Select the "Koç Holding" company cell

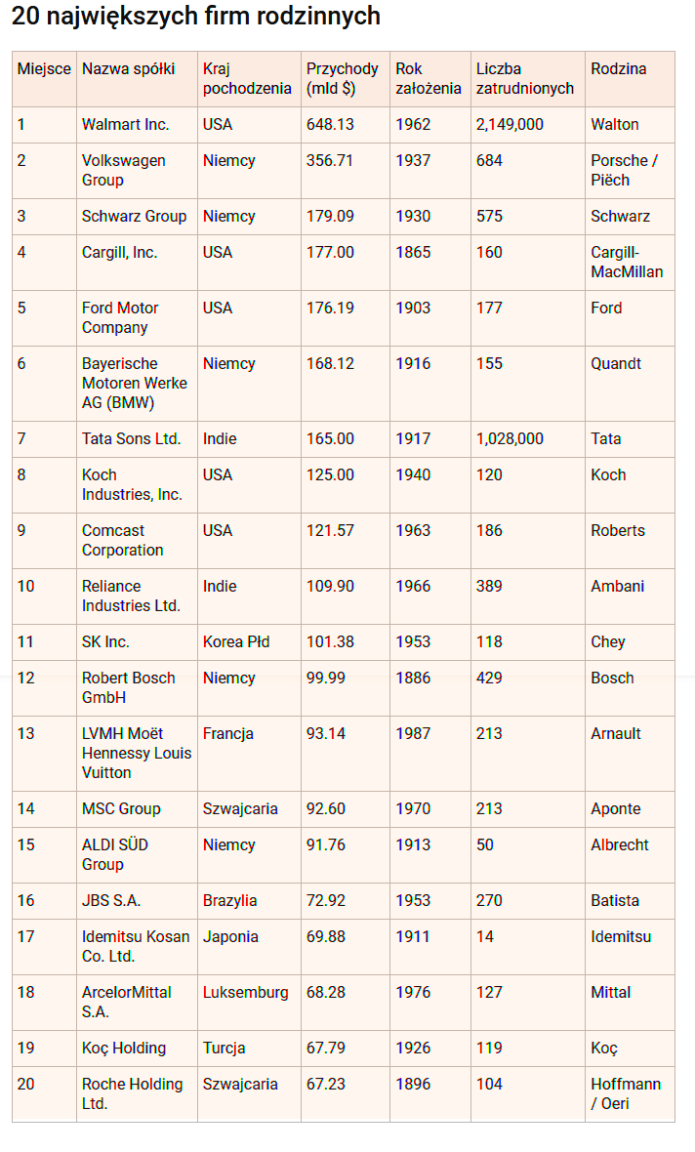click(124, 1049)
